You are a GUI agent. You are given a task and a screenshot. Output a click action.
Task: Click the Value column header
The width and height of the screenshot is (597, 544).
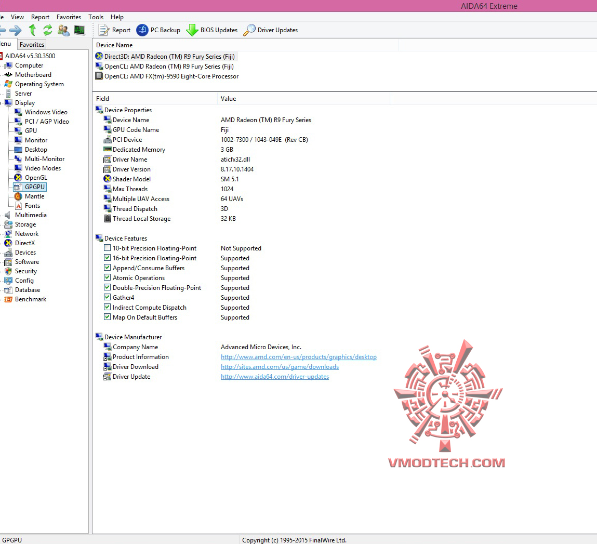pos(304,99)
